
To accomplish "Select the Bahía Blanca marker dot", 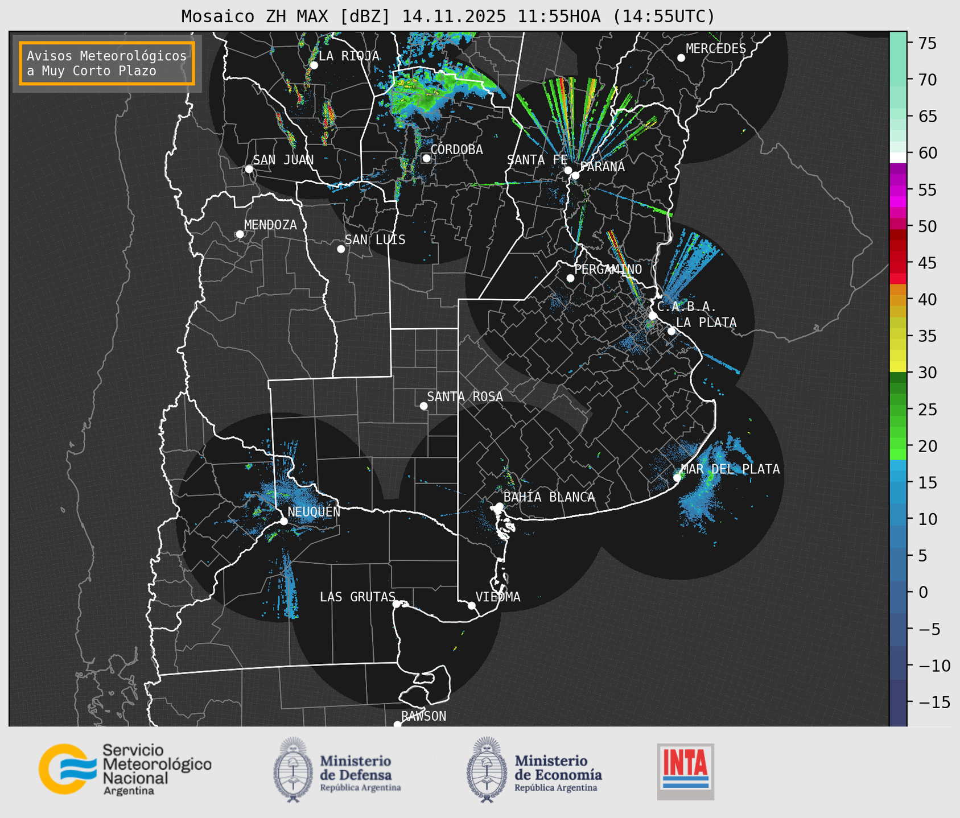I will point(499,506).
